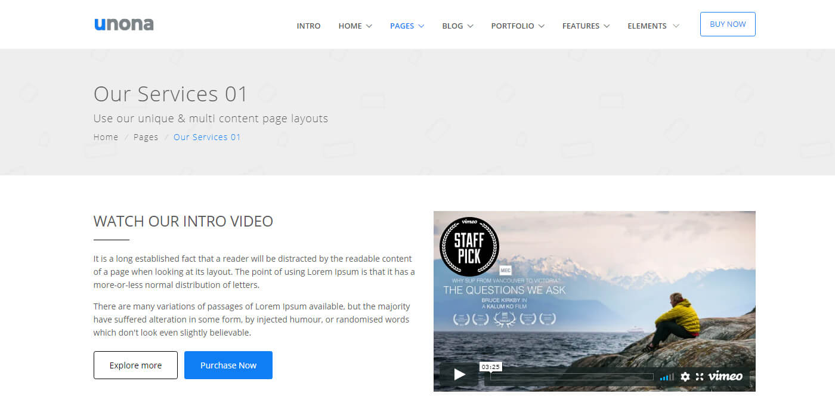Click the Staff Pick badge on the video
The width and height of the screenshot is (835, 403).
[469, 247]
